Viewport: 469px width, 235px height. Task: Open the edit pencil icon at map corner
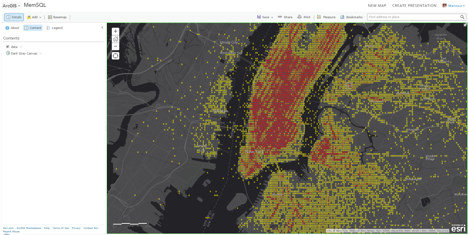pyautogui.click(x=465, y=25)
